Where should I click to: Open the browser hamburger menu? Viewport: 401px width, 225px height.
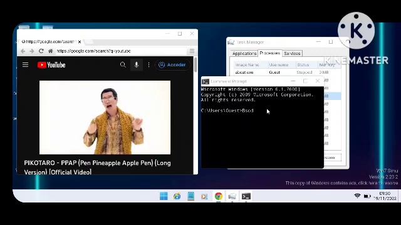pyautogui.click(x=192, y=51)
